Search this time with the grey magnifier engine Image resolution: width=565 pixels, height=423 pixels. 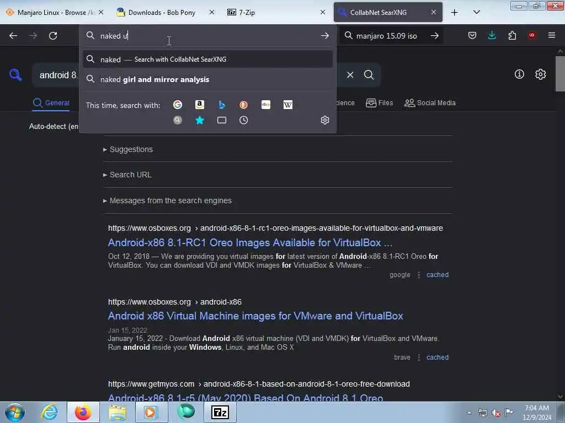[178, 120]
